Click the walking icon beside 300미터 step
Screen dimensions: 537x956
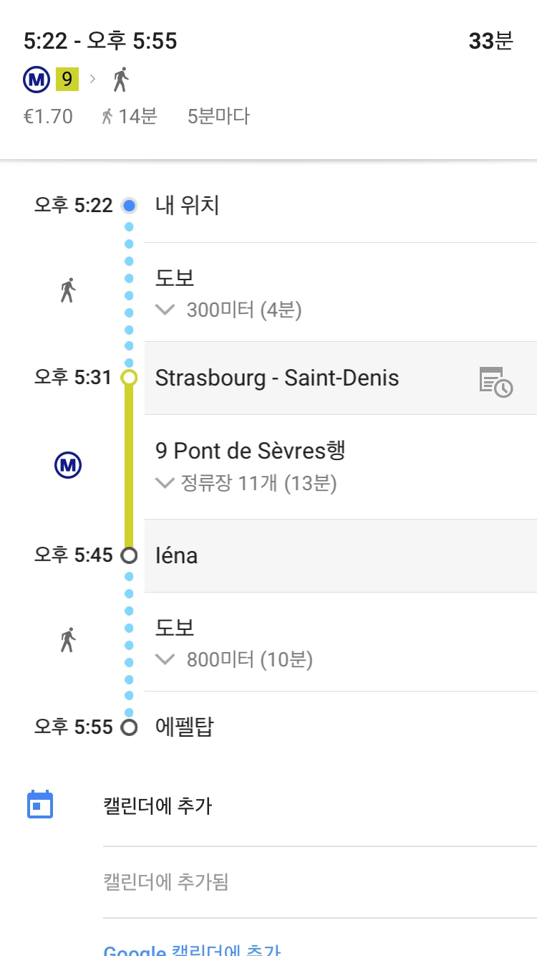point(68,290)
